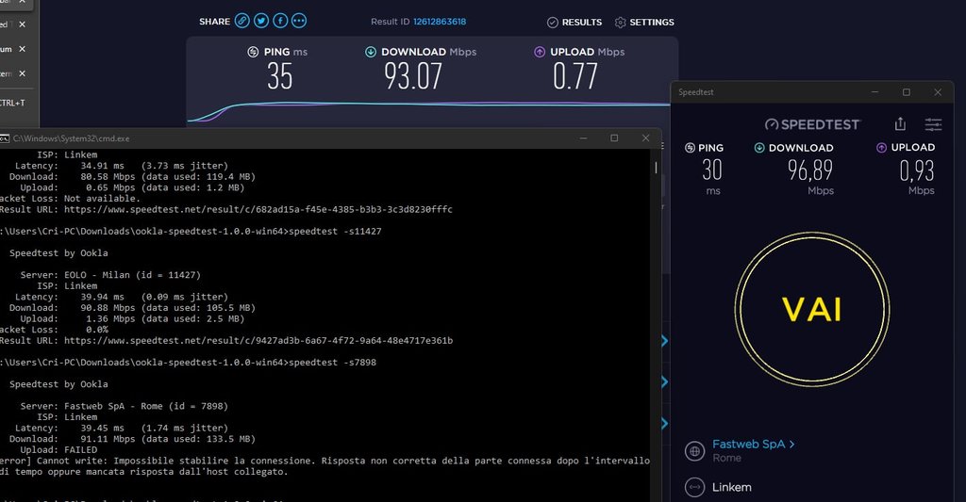This screenshot has width=966, height=502.
Task: Click the app upload value 0,93
Action: (917, 170)
